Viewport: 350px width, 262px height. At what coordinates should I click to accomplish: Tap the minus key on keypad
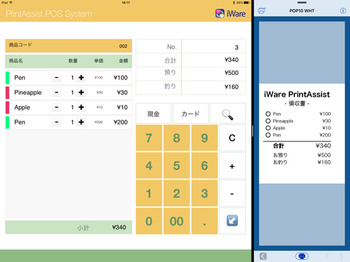(232, 194)
